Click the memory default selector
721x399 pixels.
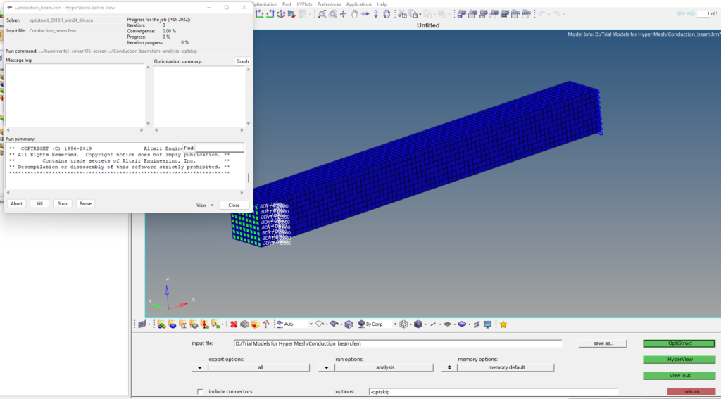(x=506, y=368)
